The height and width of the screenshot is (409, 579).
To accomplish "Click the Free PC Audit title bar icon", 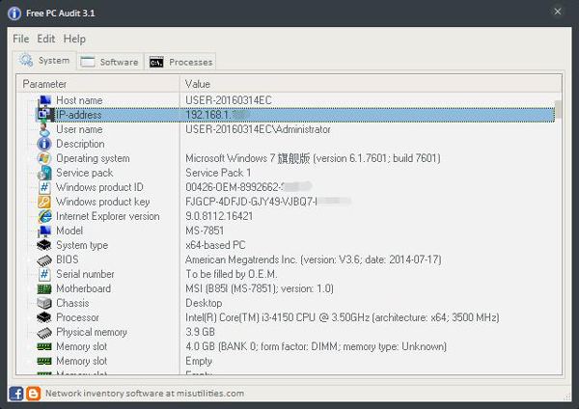I will pos(14,14).
